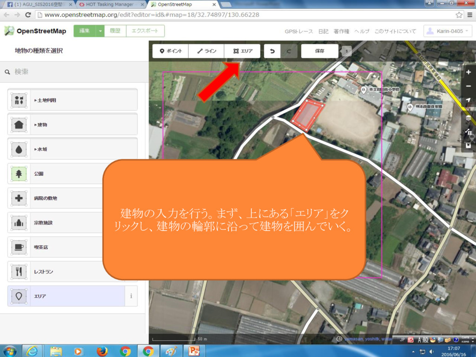This screenshot has height=357, width=476.
Task: Open the Chrome hamburger menu
Action: (x=469, y=15)
